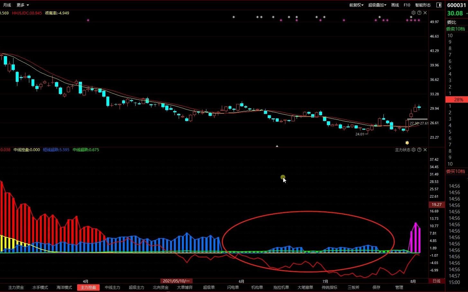Close the main chart indicator panel
Screen dimensions: 468x292
pyautogui.click(x=425, y=13)
